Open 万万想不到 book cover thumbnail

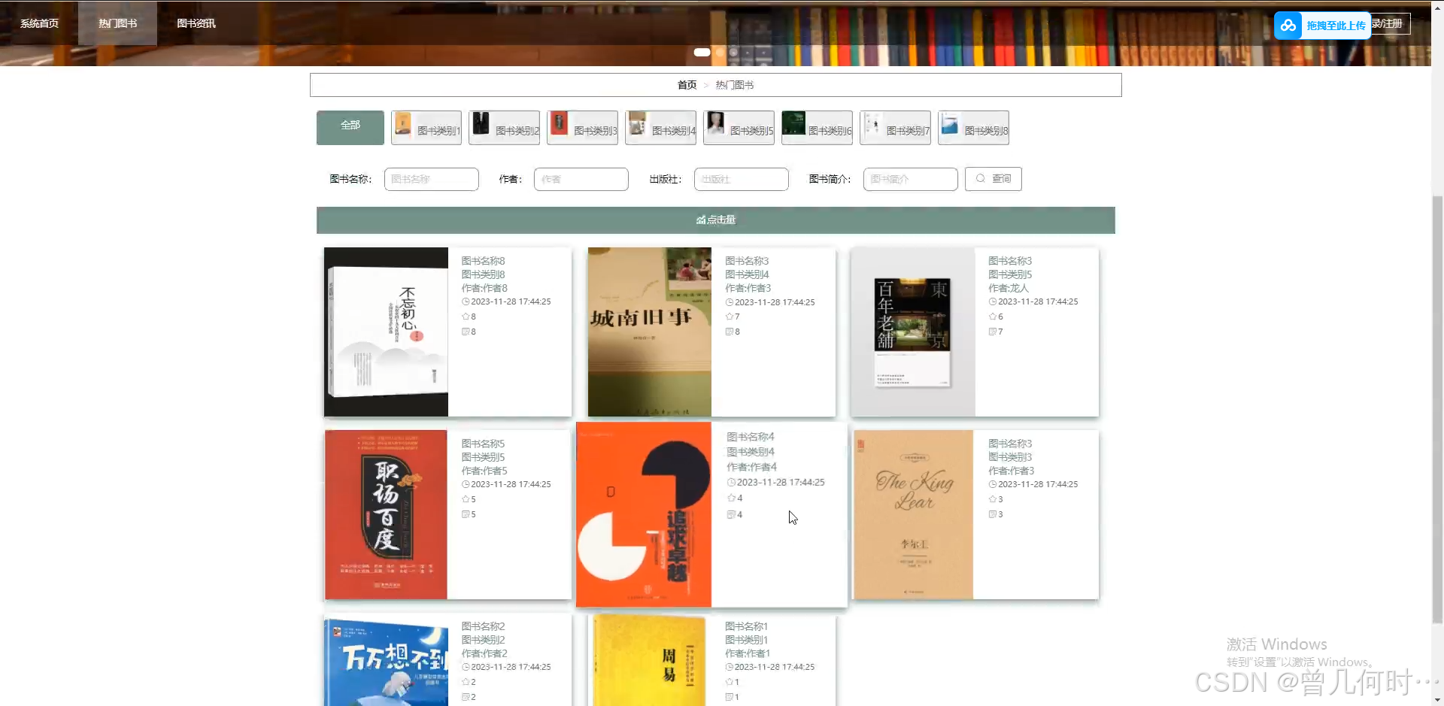pyautogui.click(x=387, y=662)
